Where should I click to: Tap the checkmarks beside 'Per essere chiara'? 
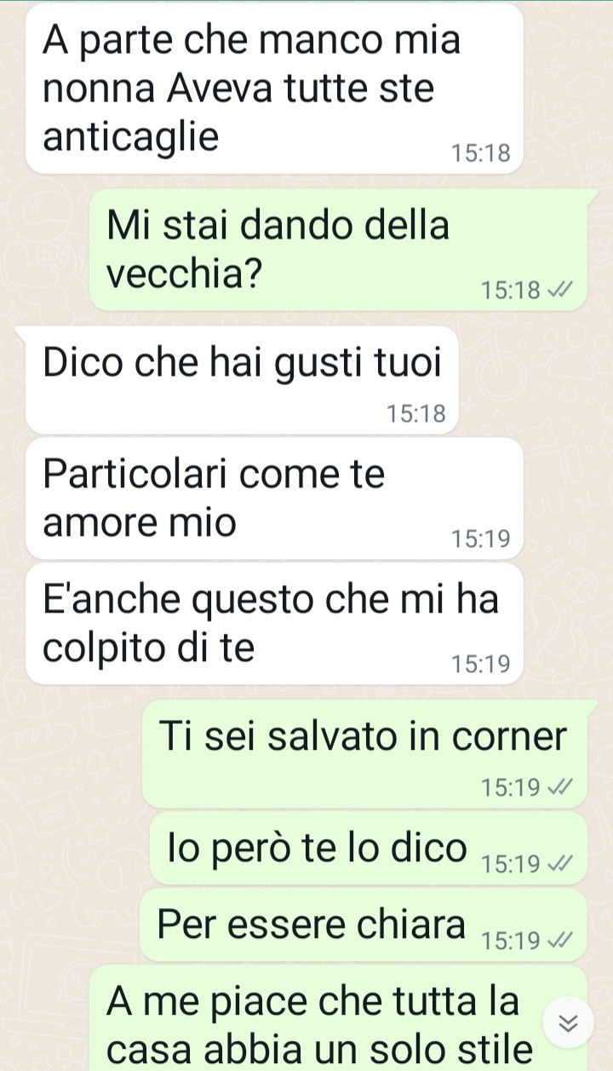556,941
